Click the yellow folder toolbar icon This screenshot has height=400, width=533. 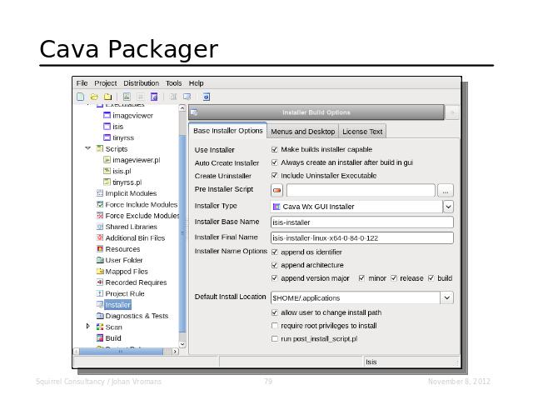click(107, 97)
